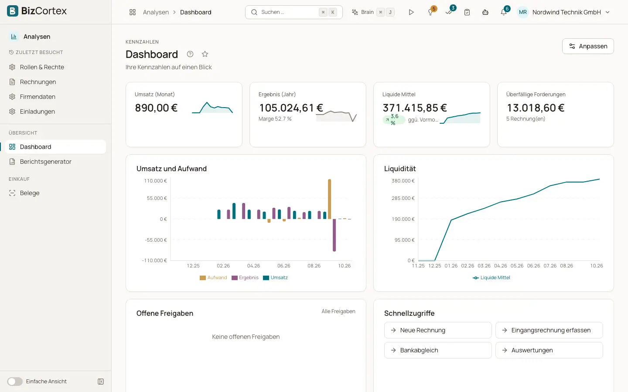Toggle Ergebnis series in chart legend

(x=245, y=277)
